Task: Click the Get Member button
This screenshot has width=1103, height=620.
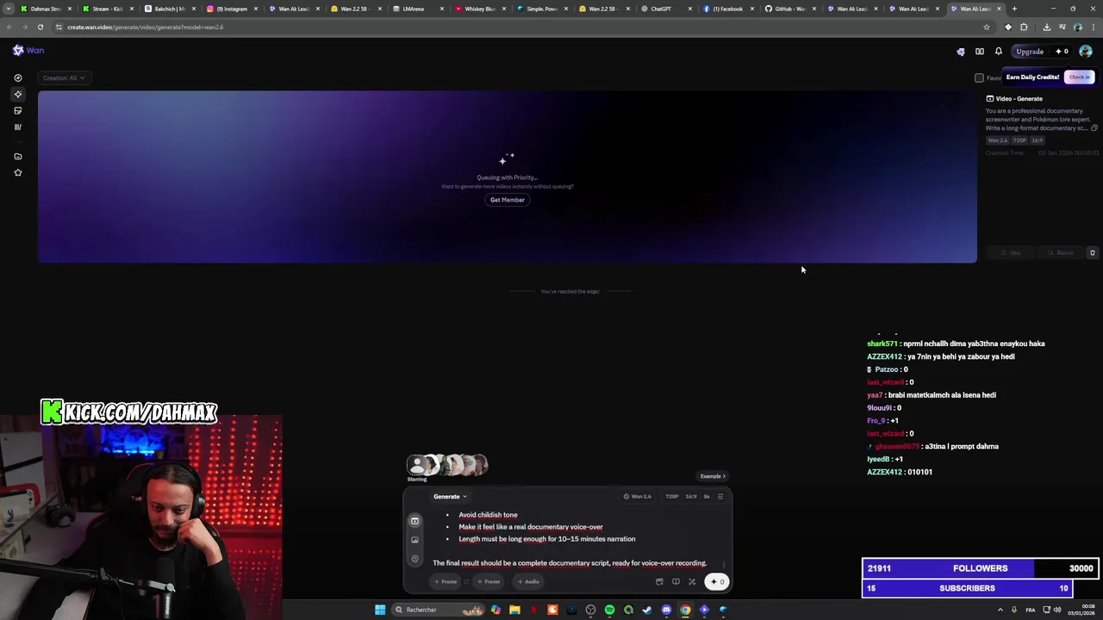Action: coord(508,200)
